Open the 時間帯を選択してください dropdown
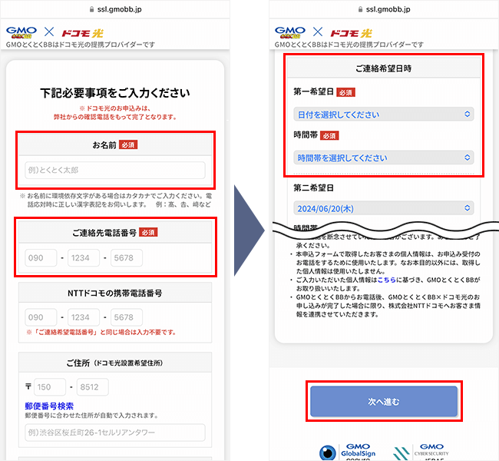 tap(383, 158)
